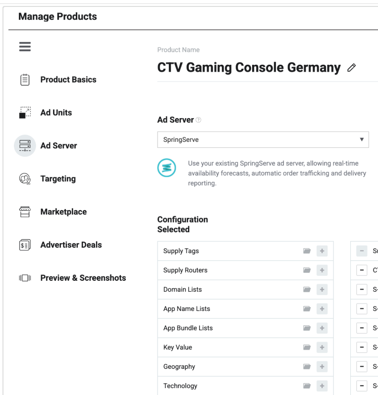Navigate to Marketplace section
Viewport: 378px width, 395px height.
63,212
